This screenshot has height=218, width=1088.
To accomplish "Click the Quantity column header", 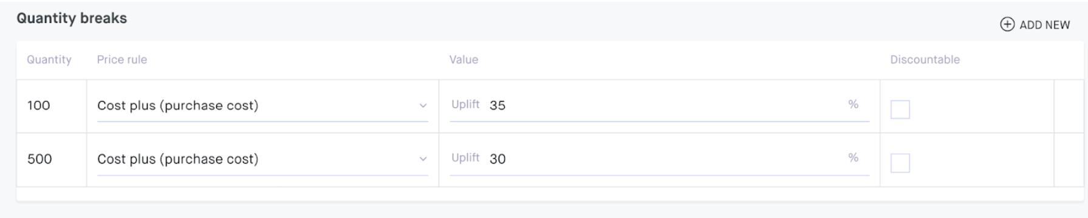I will point(49,59).
